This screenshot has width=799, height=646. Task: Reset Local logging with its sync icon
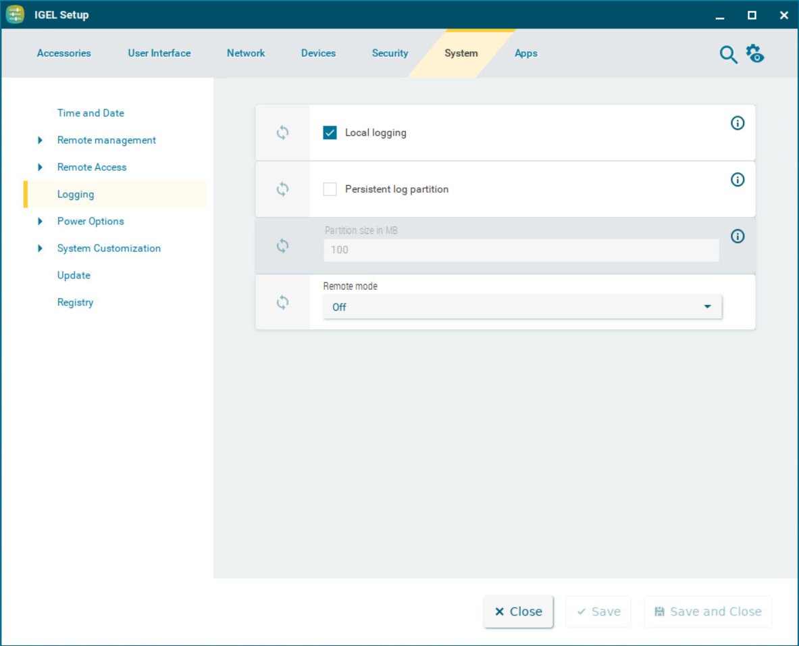(282, 133)
